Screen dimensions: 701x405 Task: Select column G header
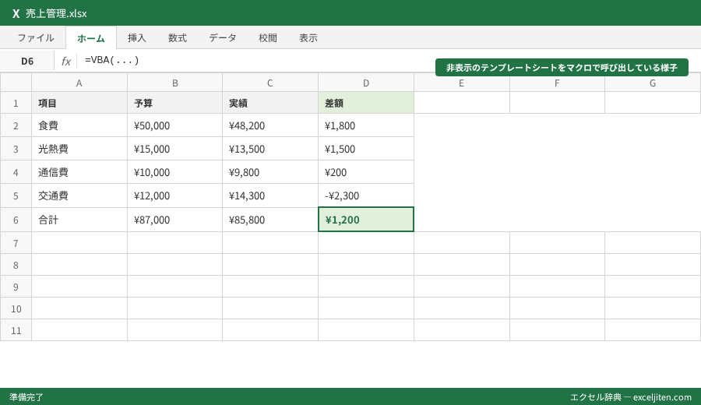(653, 83)
